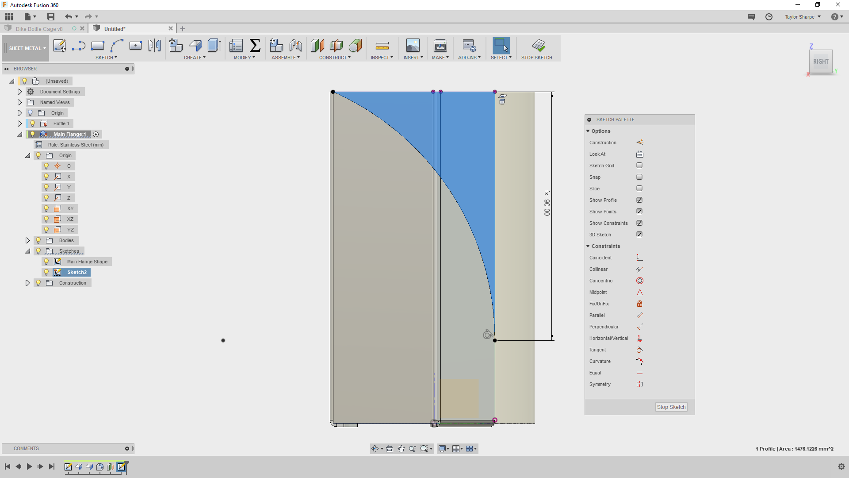The image size is (849, 478).
Task: Switch to Bike Bottle Cage v8 tab
Action: point(39,29)
